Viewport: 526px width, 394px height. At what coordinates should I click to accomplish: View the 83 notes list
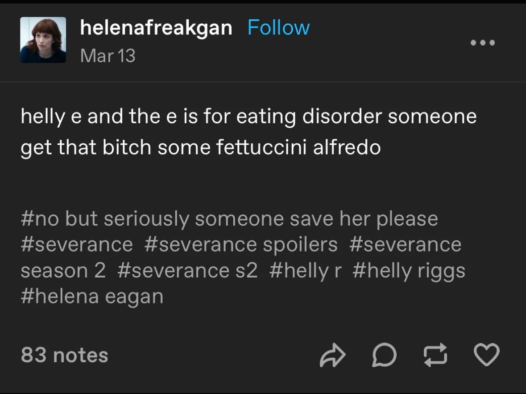click(64, 355)
